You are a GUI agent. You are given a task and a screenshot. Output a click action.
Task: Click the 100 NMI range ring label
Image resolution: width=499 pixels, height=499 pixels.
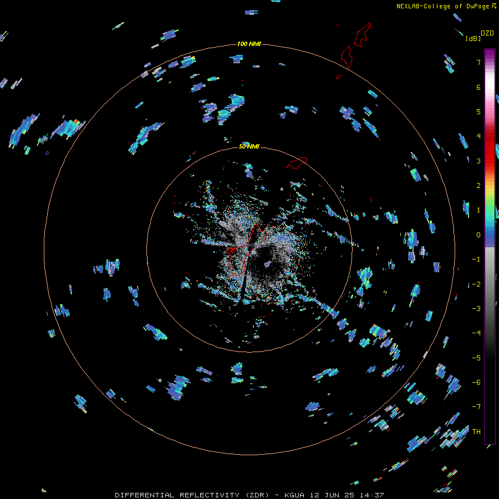pyautogui.click(x=249, y=44)
